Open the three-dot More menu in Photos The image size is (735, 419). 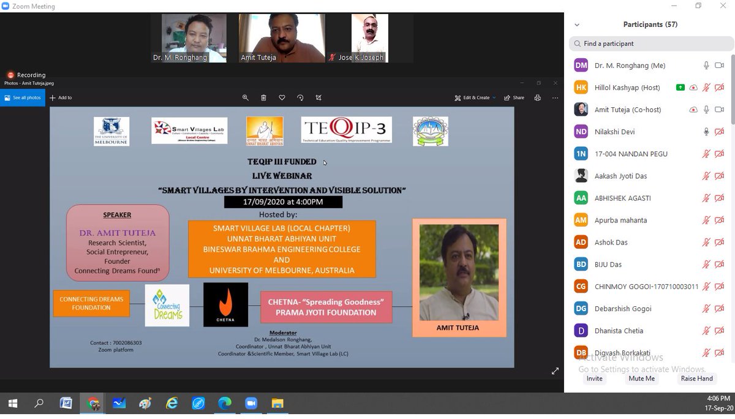[x=555, y=97]
